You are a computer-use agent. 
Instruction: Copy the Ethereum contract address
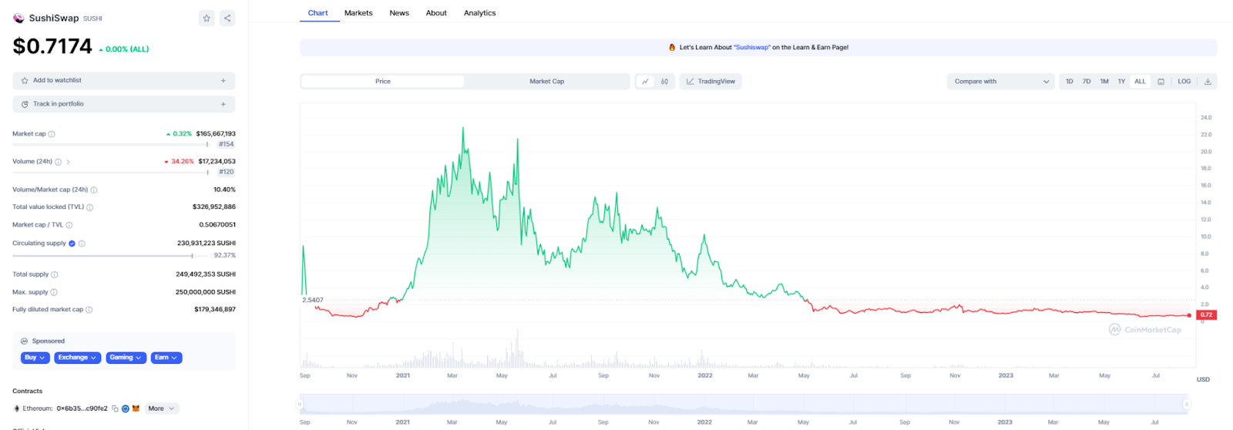pyautogui.click(x=115, y=408)
